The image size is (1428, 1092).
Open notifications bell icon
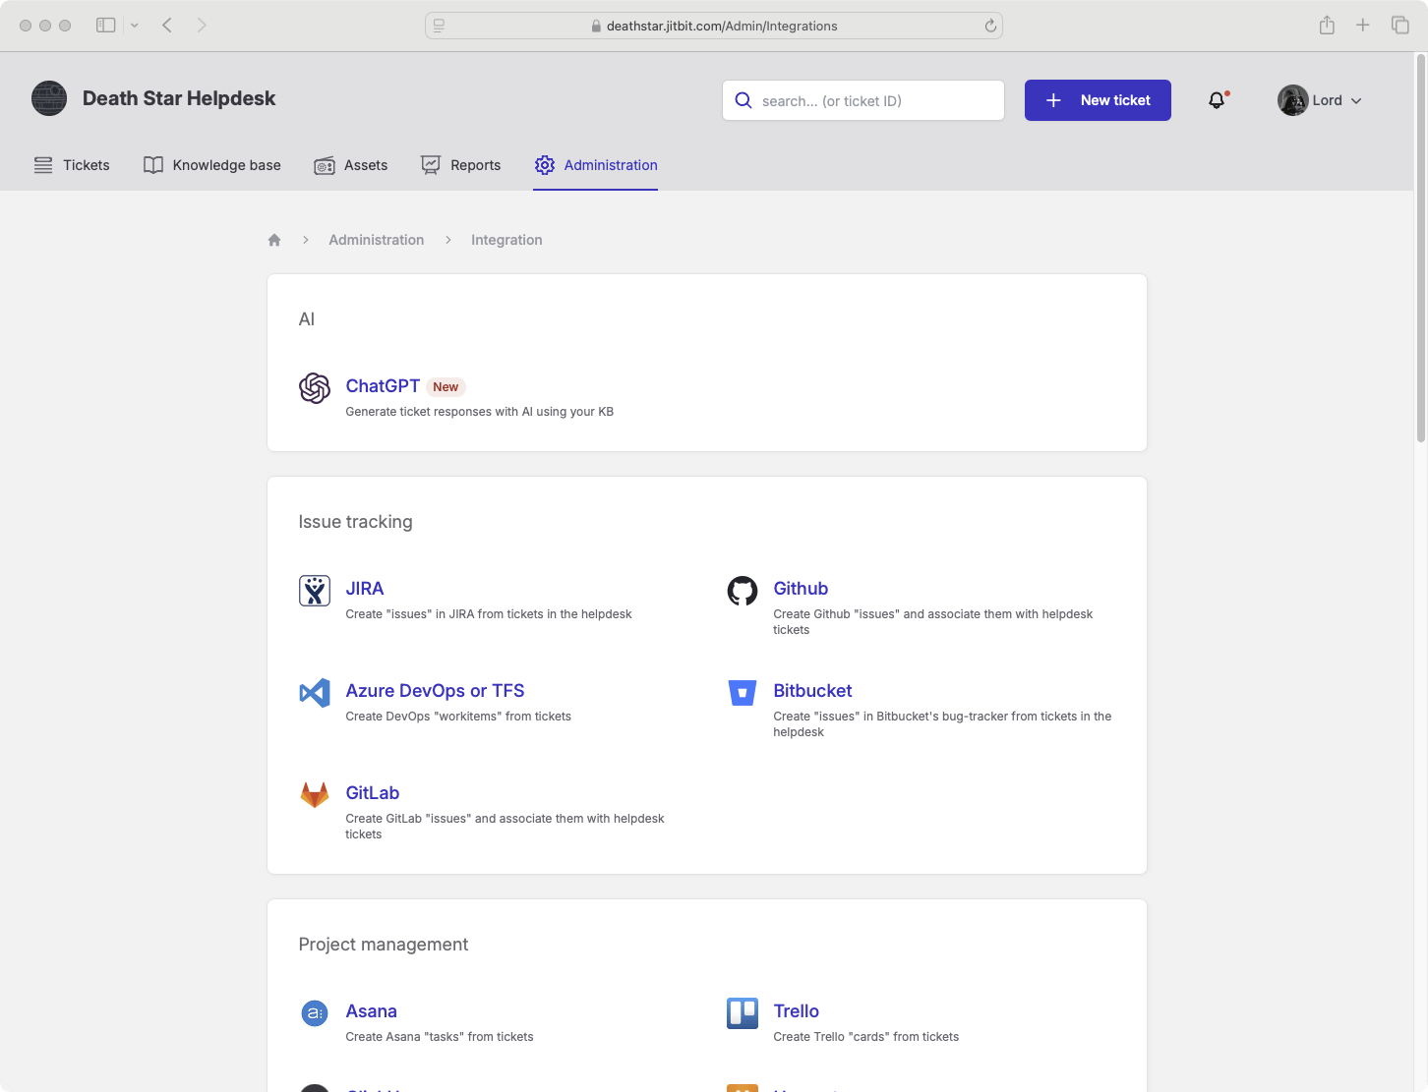tap(1218, 100)
